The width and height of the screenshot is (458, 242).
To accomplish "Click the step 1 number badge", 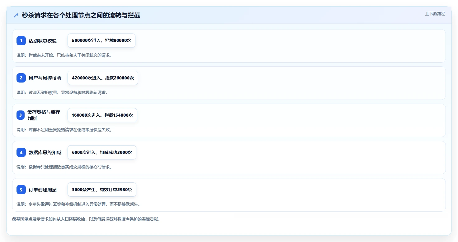I will pos(21,41).
